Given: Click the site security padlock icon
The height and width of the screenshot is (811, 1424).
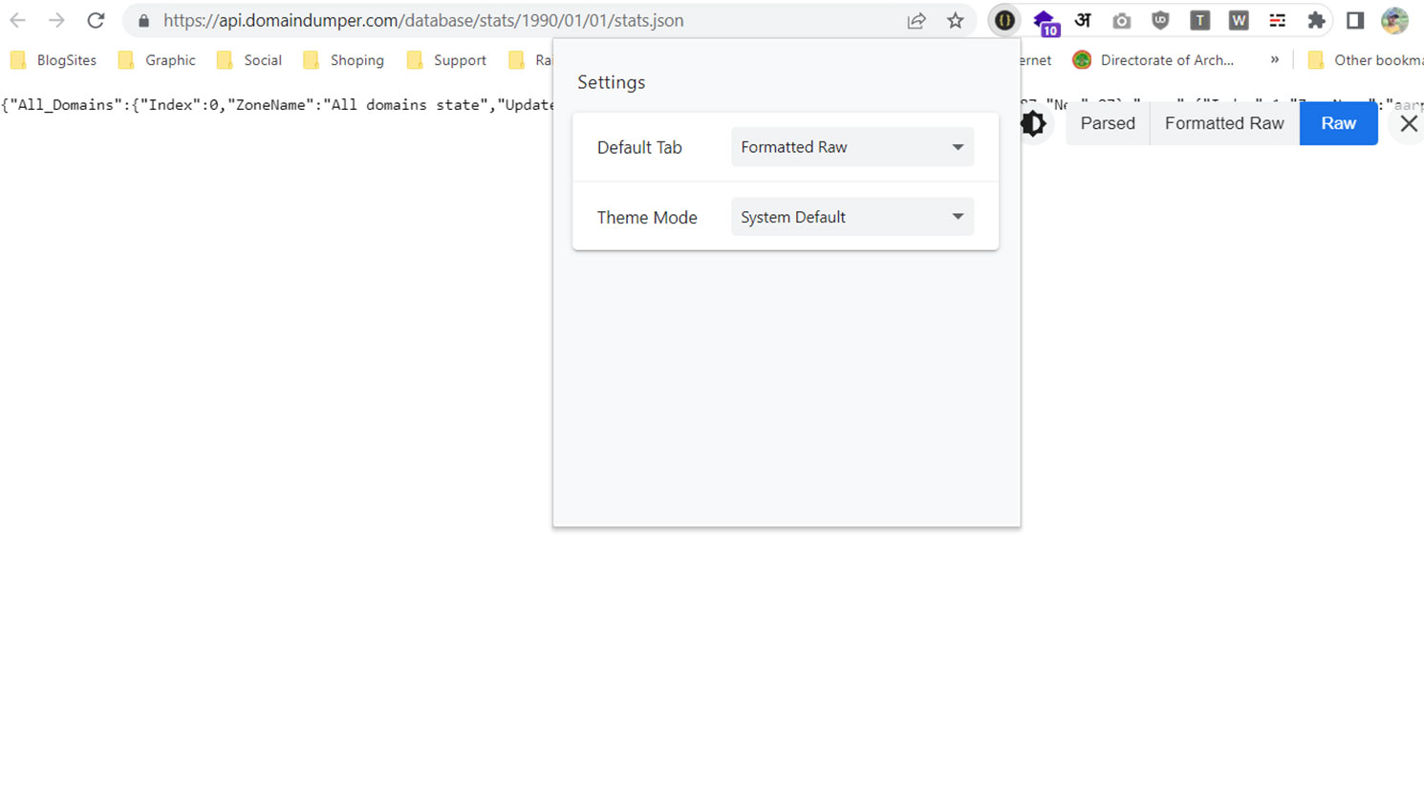Looking at the screenshot, I should (x=142, y=20).
